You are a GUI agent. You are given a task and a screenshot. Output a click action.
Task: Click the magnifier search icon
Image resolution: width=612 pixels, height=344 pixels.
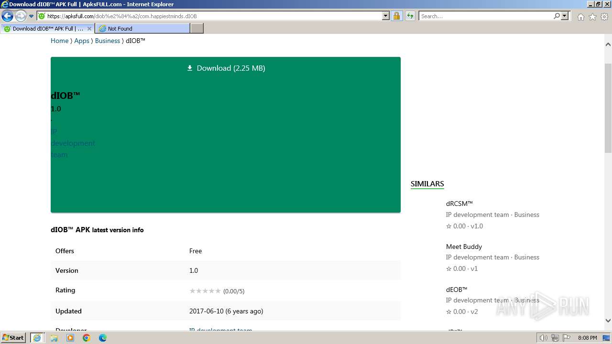(x=557, y=16)
